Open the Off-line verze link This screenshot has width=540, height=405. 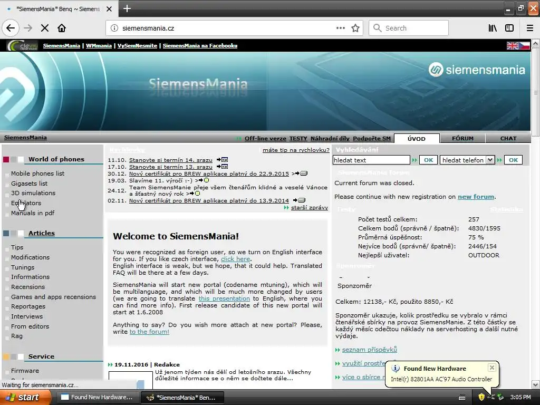click(x=265, y=139)
